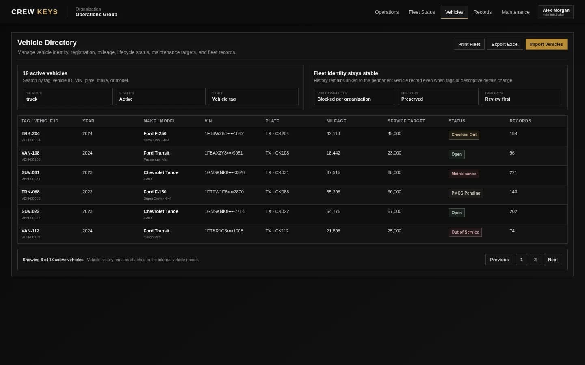Click the Operations Group organization label

tap(96, 15)
